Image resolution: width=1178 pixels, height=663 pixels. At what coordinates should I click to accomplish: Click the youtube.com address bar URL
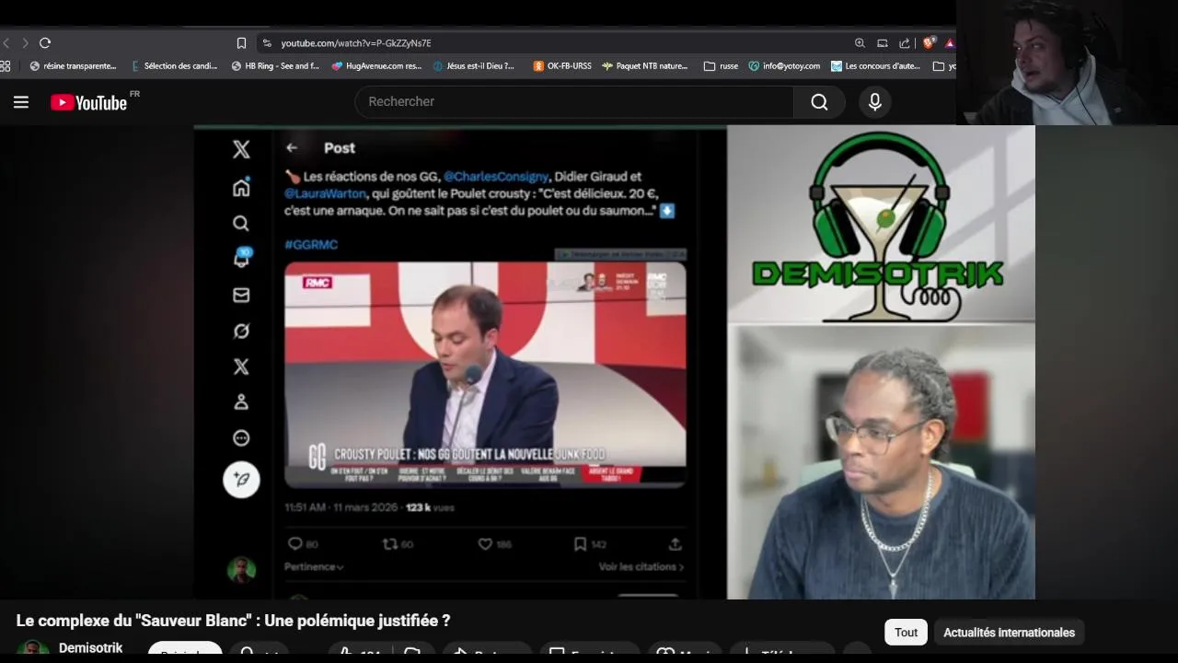[x=356, y=43]
